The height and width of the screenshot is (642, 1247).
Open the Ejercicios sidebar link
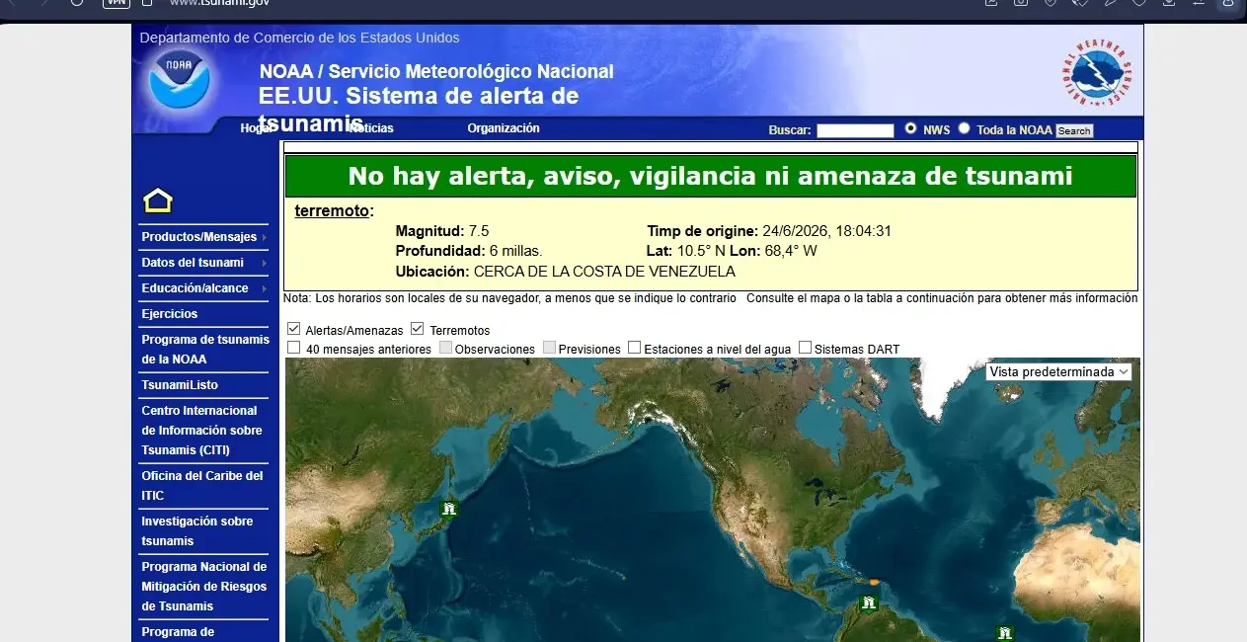click(x=169, y=314)
